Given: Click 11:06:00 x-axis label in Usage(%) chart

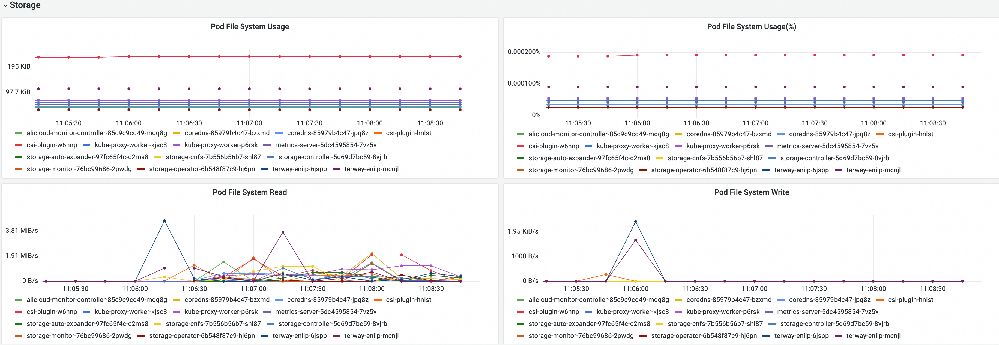Looking at the screenshot, I should tap(637, 123).
